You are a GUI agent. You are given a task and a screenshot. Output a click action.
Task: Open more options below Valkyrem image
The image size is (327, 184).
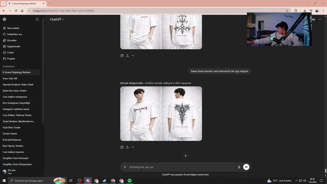pyautogui.click(x=133, y=147)
